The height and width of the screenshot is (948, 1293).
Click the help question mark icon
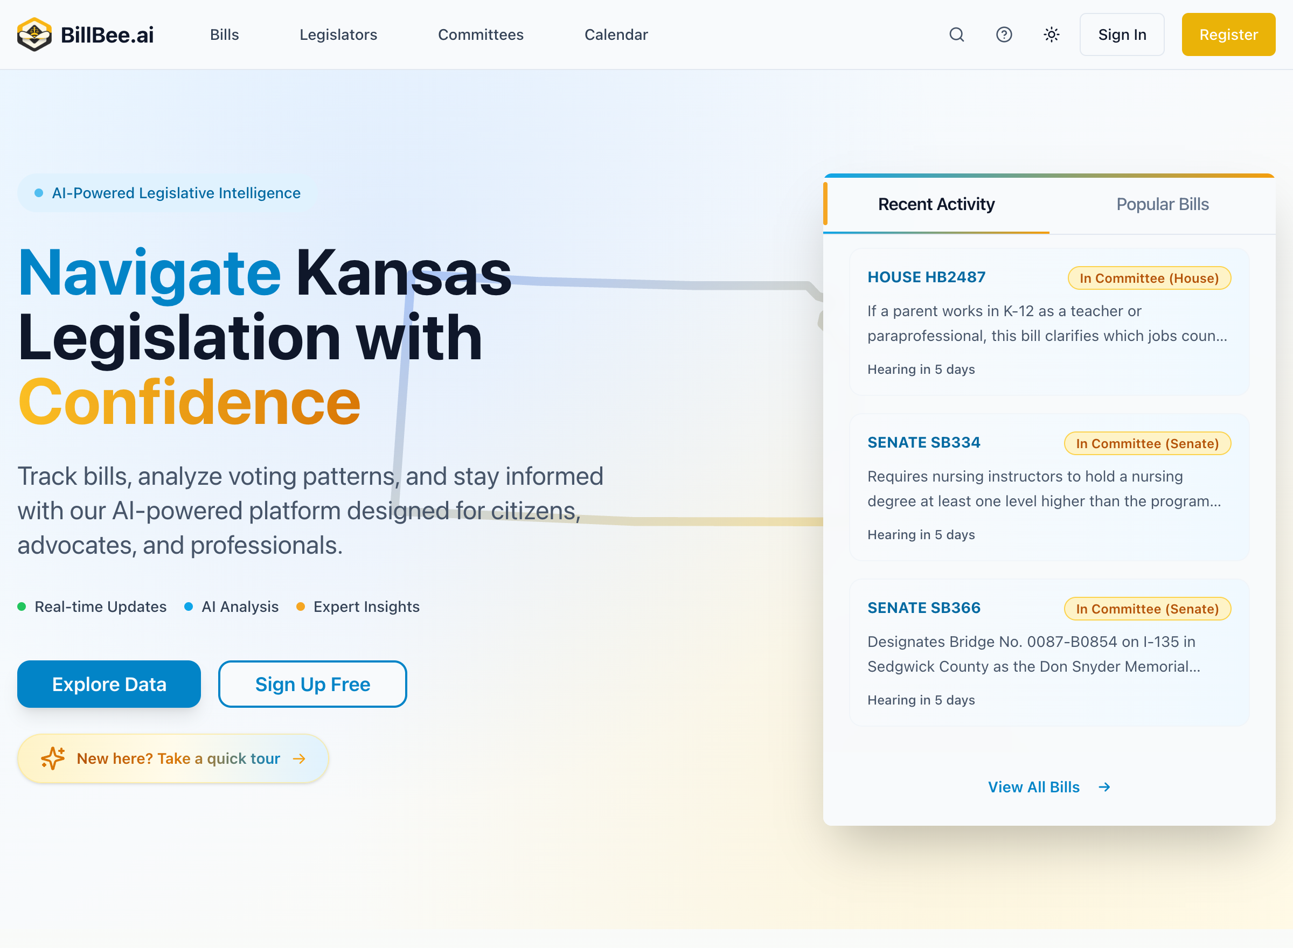tap(1004, 34)
